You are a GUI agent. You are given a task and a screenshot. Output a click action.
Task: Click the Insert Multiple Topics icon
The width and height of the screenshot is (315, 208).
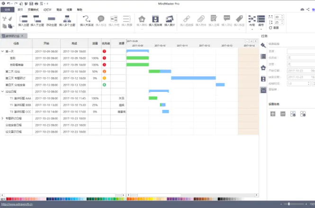pos(67,19)
